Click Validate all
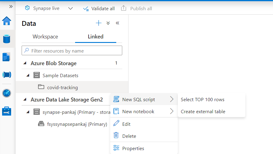 [x=99, y=8]
